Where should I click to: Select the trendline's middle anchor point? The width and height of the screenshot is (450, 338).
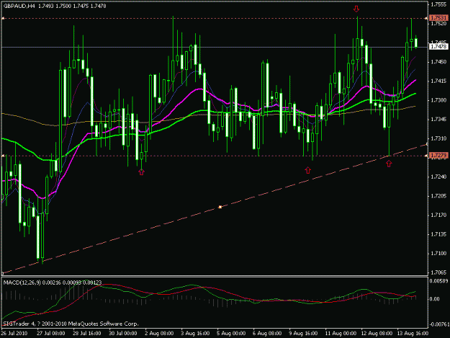220,207
